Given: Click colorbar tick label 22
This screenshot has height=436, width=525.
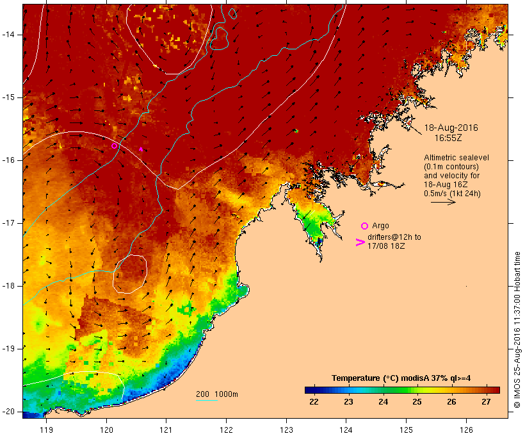Looking at the screenshot, I should click(x=314, y=402).
